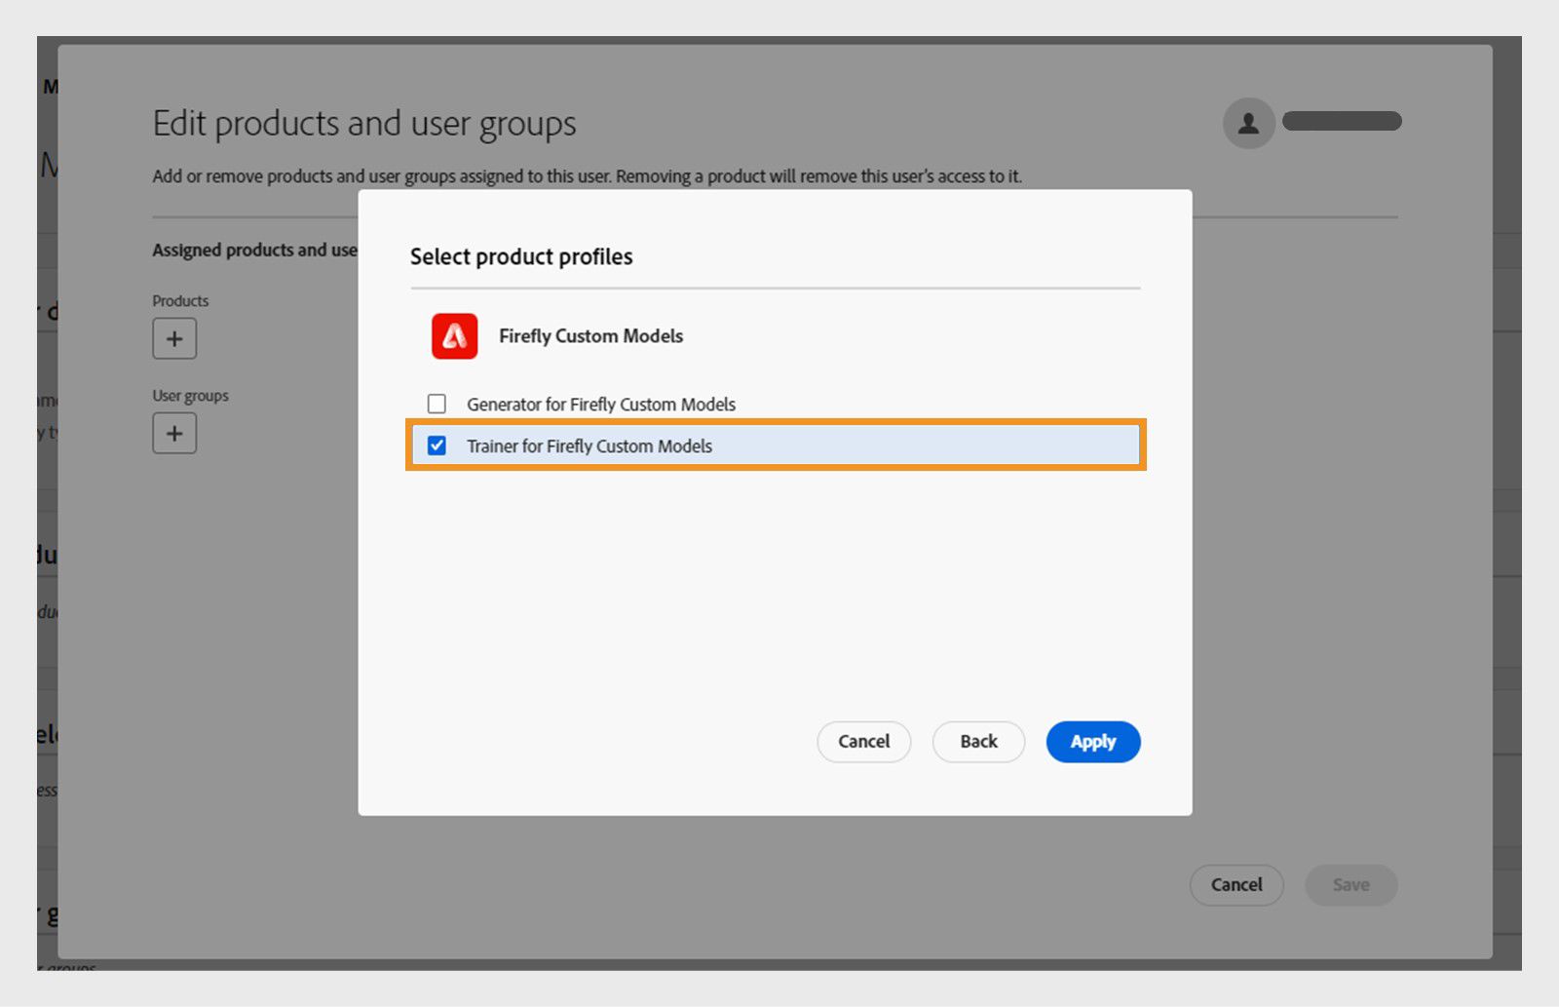The height and width of the screenshot is (1007, 1559).
Task: Click the user avatar icon
Action: pyautogui.click(x=1249, y=123)
